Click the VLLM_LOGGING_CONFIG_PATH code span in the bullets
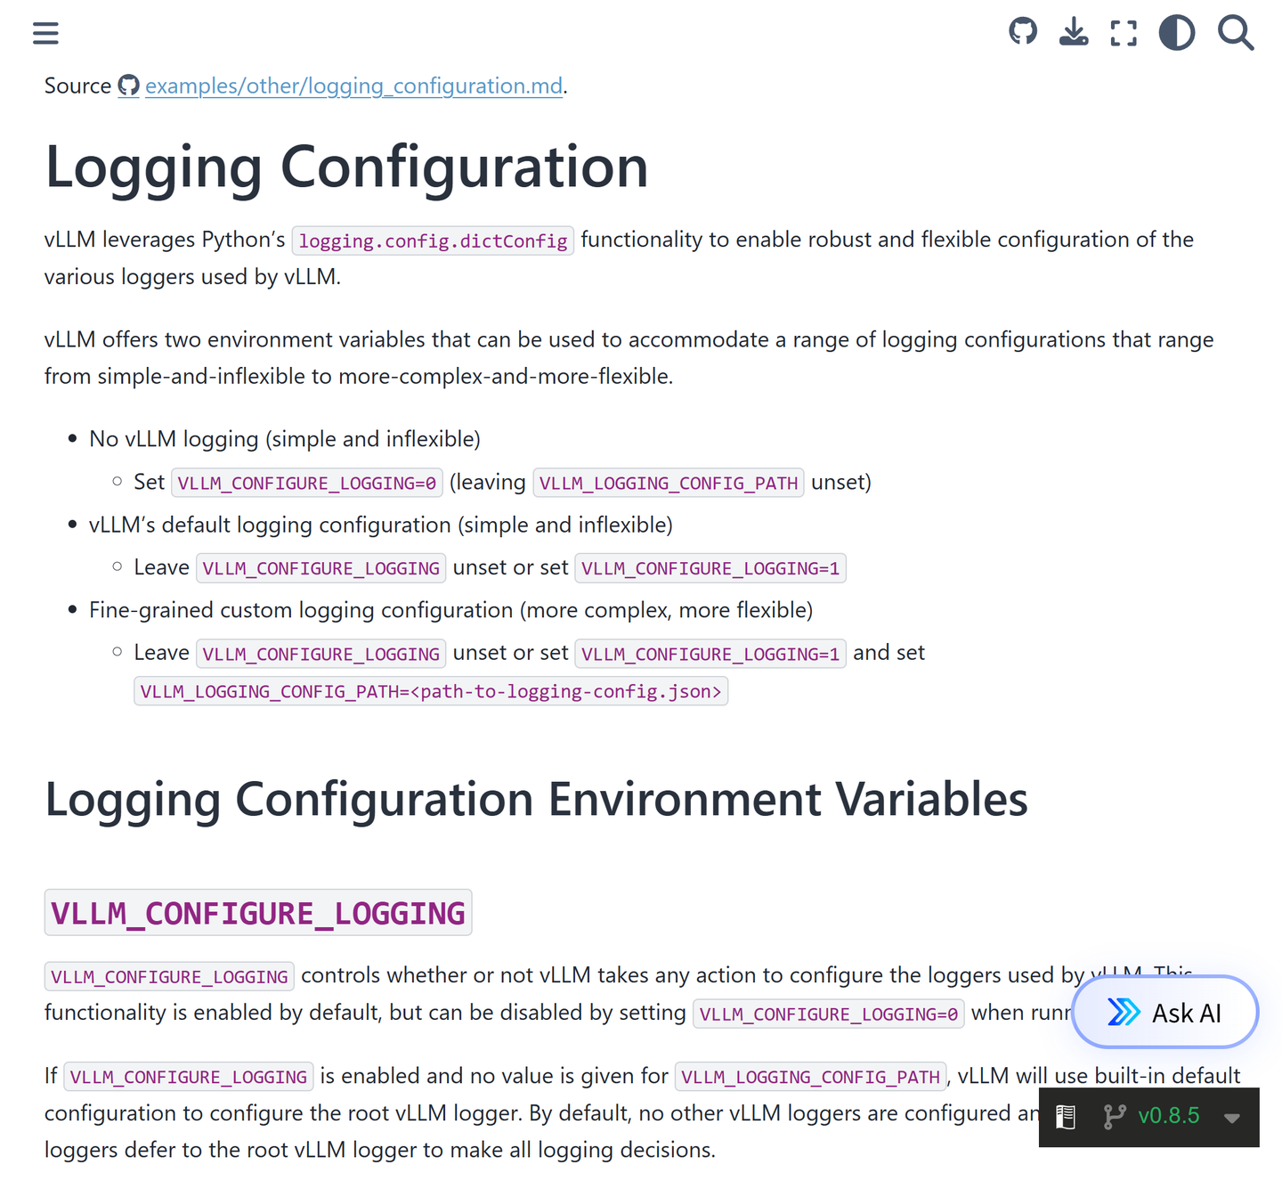 (x=669, y=483)
